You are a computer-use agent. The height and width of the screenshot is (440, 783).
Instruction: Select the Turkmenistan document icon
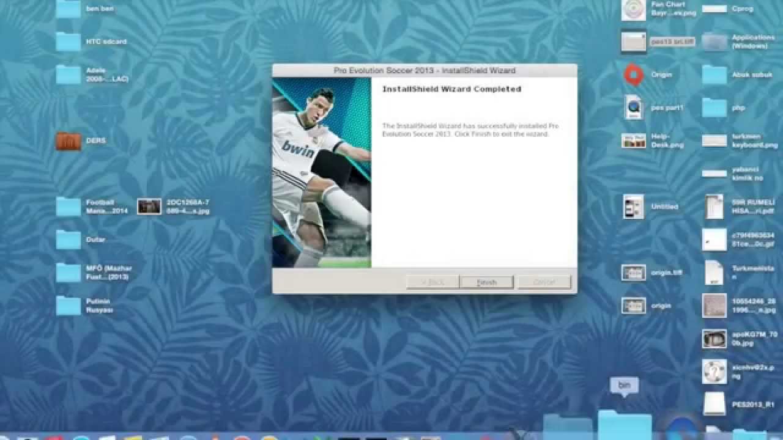pos(714,273)
